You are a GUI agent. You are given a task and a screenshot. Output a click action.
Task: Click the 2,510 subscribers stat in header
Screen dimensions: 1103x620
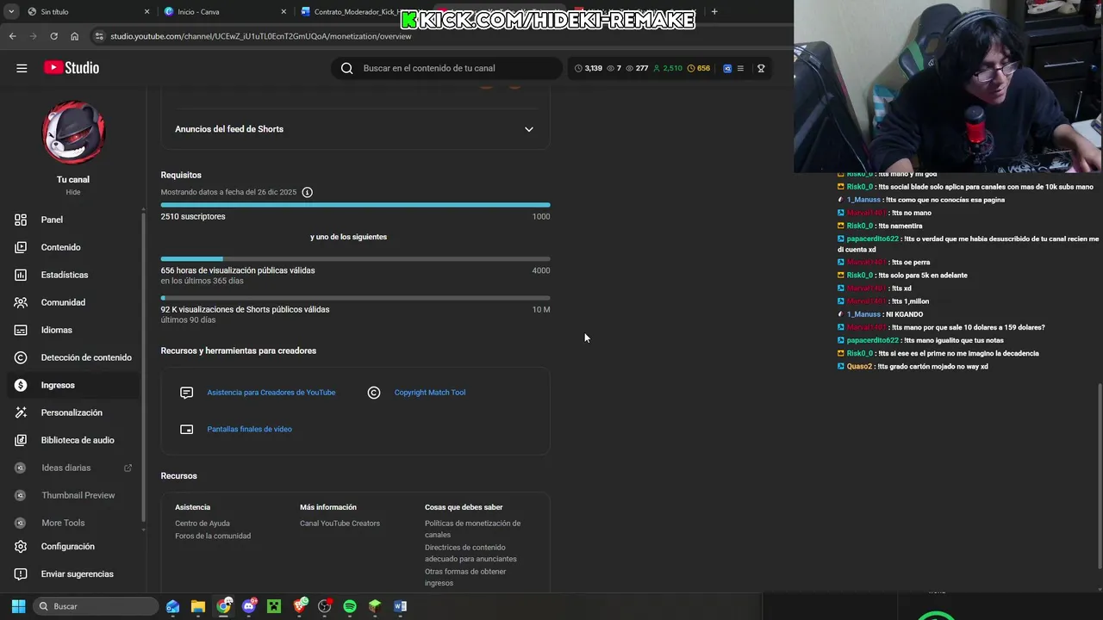pos(668,68)
